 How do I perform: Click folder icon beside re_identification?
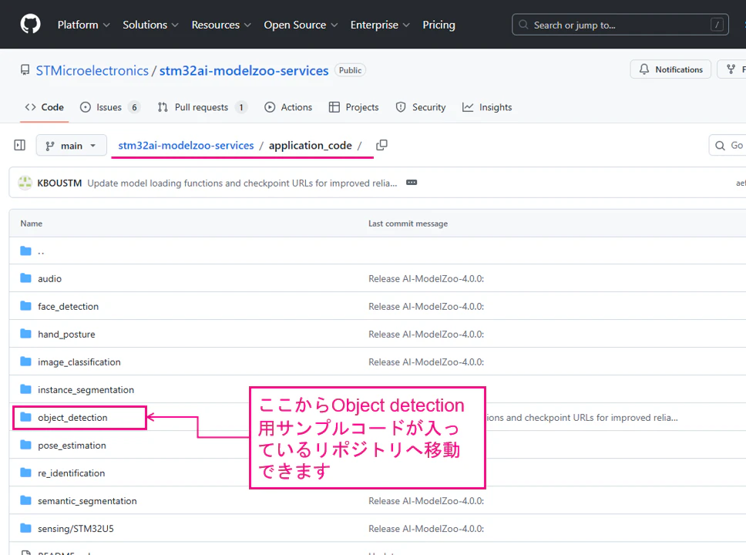(25, 473)
